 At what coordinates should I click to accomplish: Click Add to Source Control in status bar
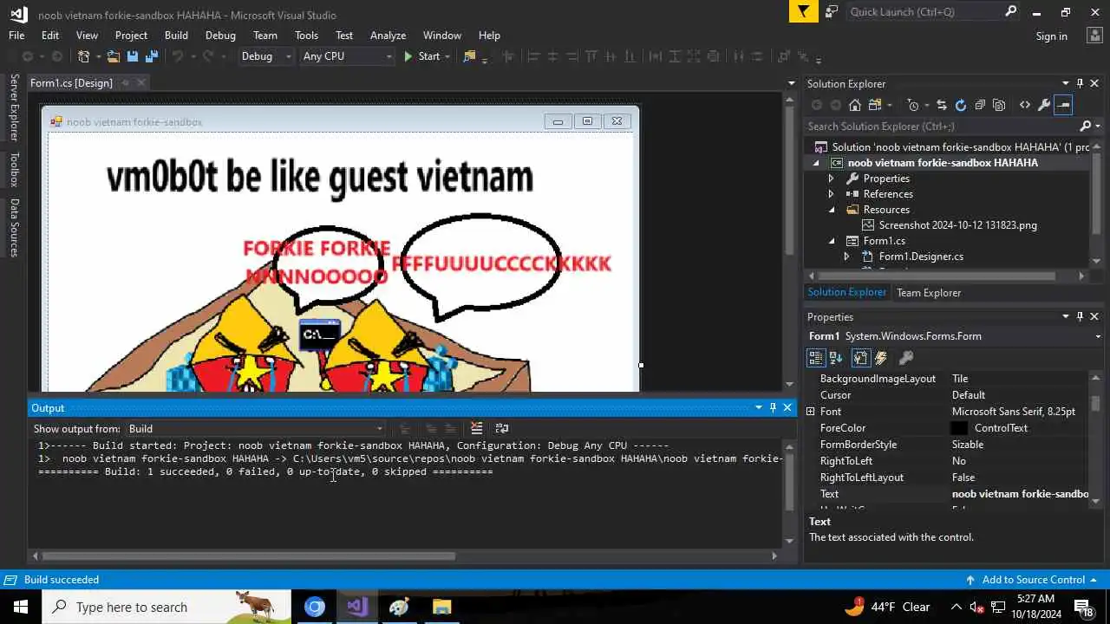click(x=1033, y=580)
